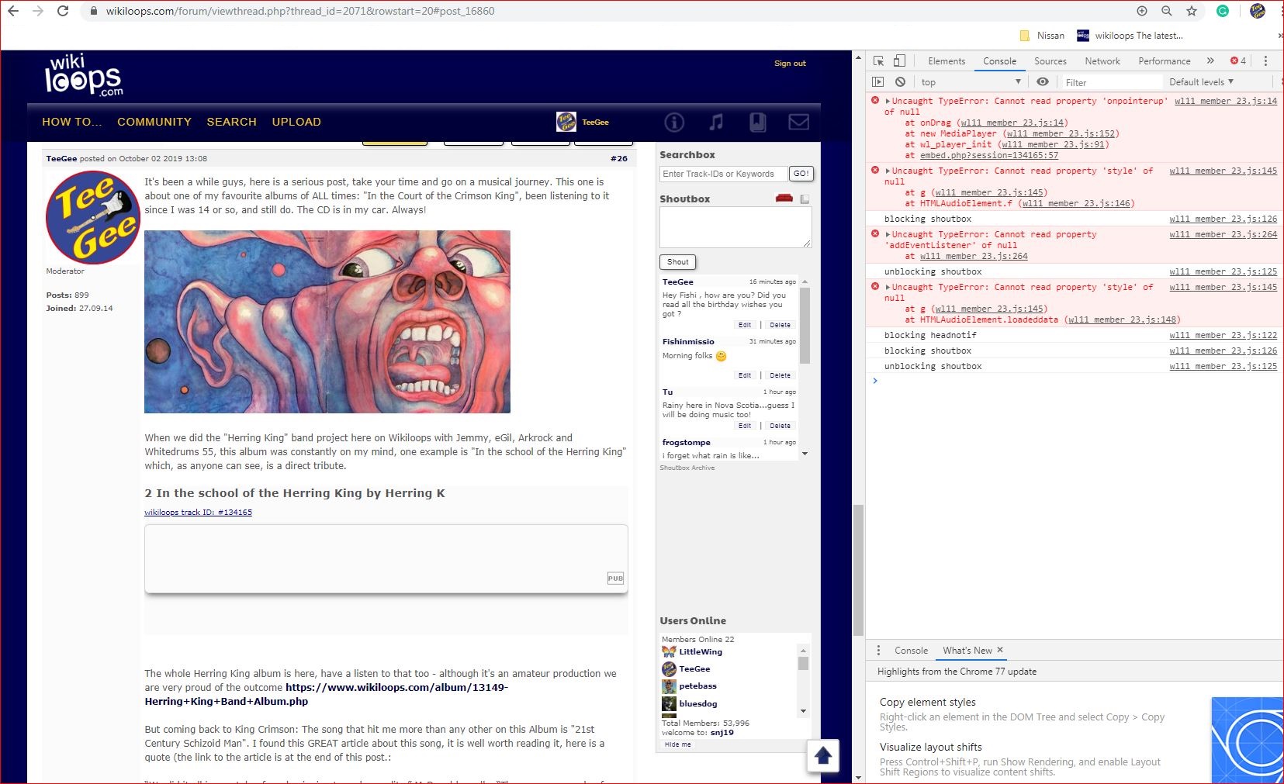Switch to the Network tab
1284x784 pixels.
pos(1102,61)
